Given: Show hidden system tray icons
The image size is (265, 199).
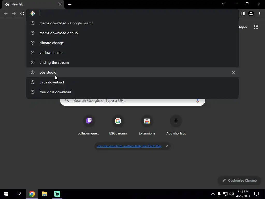Looking at the screenshot, I should (213, 194).
